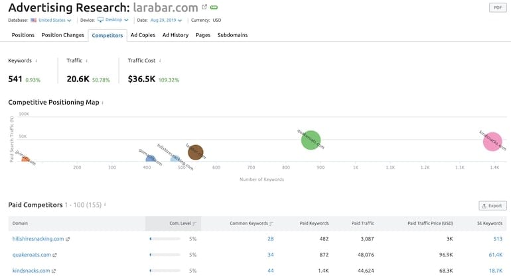511x280 pixels.
Task: Switch to the Subdomains tab
Action: (x=233, y=35)
